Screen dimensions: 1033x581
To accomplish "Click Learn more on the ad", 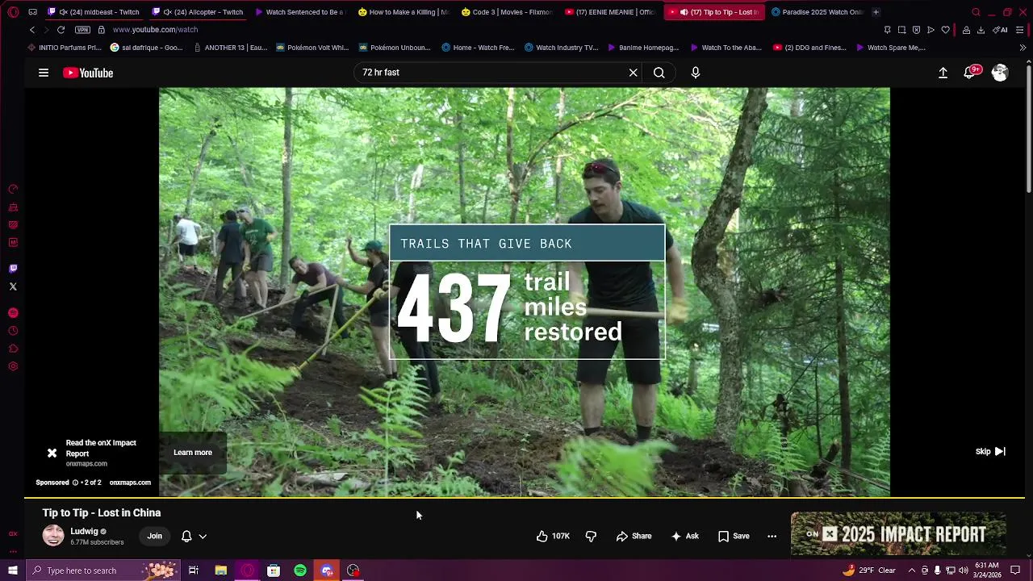I will (193, 453).
